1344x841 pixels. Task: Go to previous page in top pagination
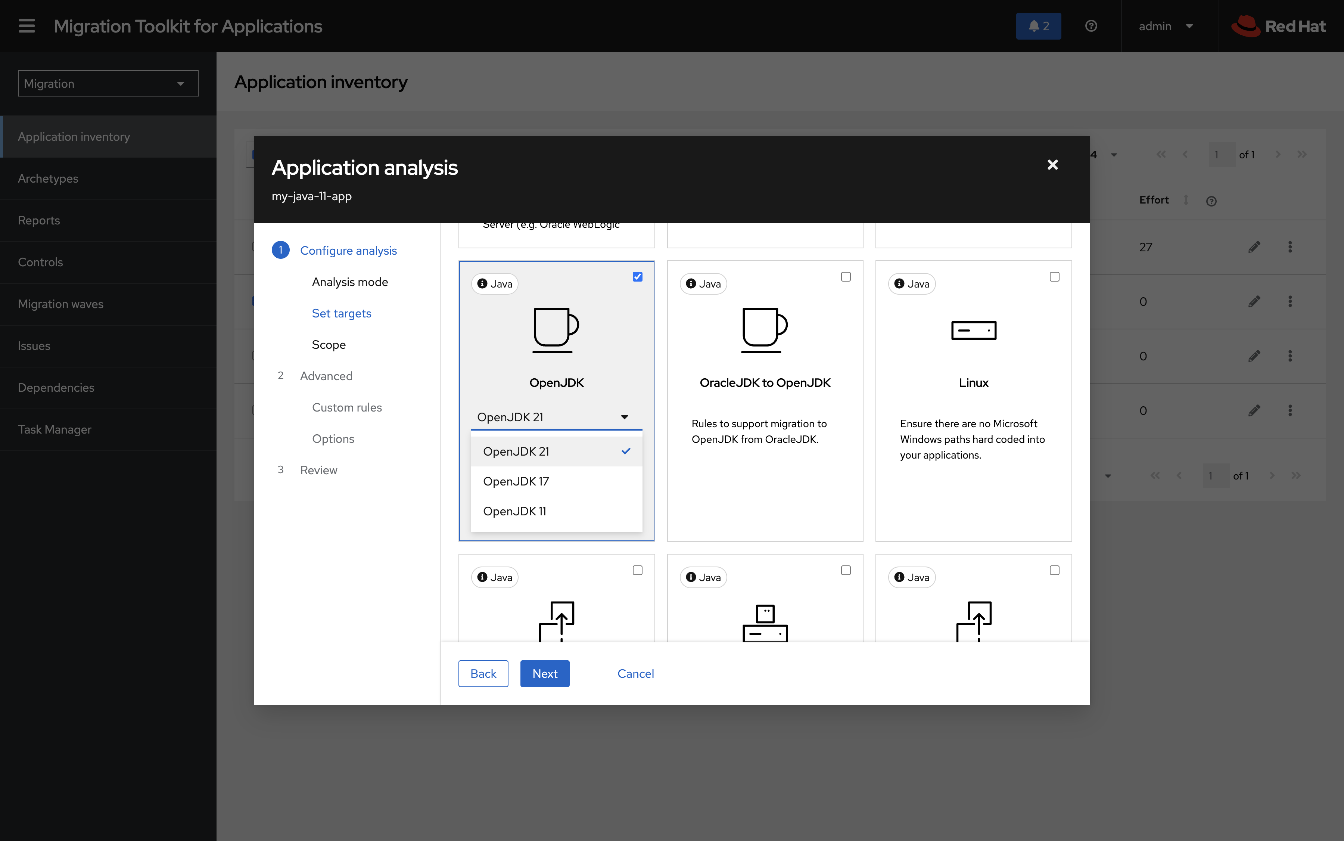coord(1185,155)
